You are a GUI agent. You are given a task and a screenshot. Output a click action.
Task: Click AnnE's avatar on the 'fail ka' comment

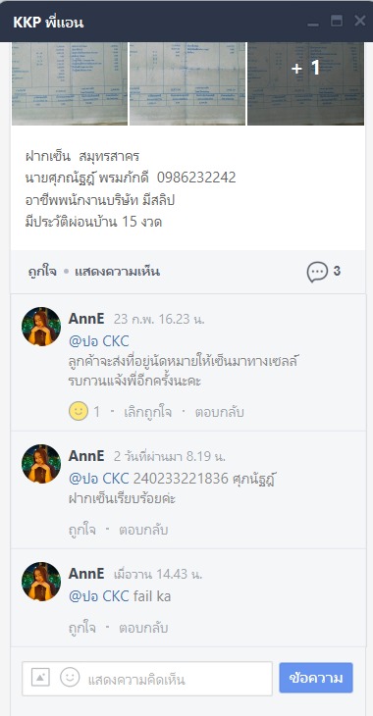(x=41, y=581)
